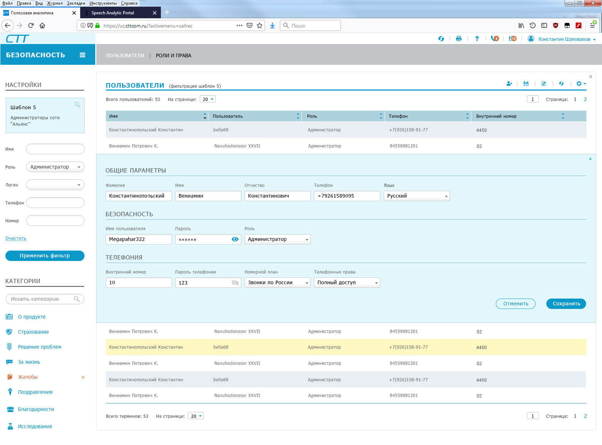Screen dimensions: 602x445
Task: Click the edit pencil icon in users toolbar
Action: pos(544,84)
